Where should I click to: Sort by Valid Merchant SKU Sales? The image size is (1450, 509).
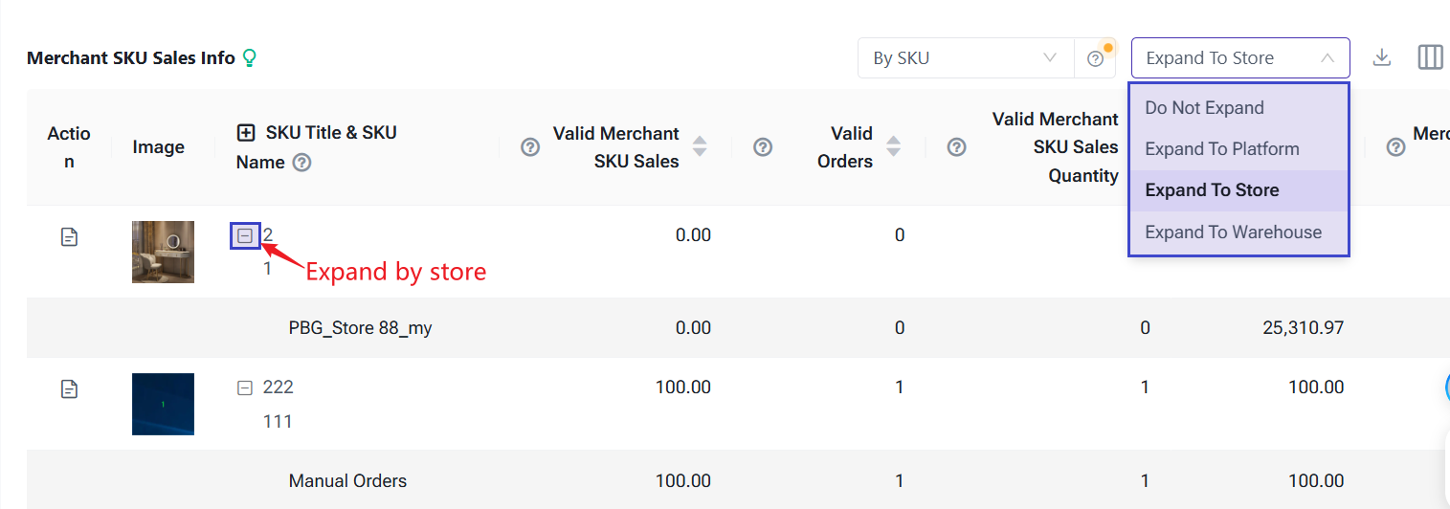pos(700,146)
